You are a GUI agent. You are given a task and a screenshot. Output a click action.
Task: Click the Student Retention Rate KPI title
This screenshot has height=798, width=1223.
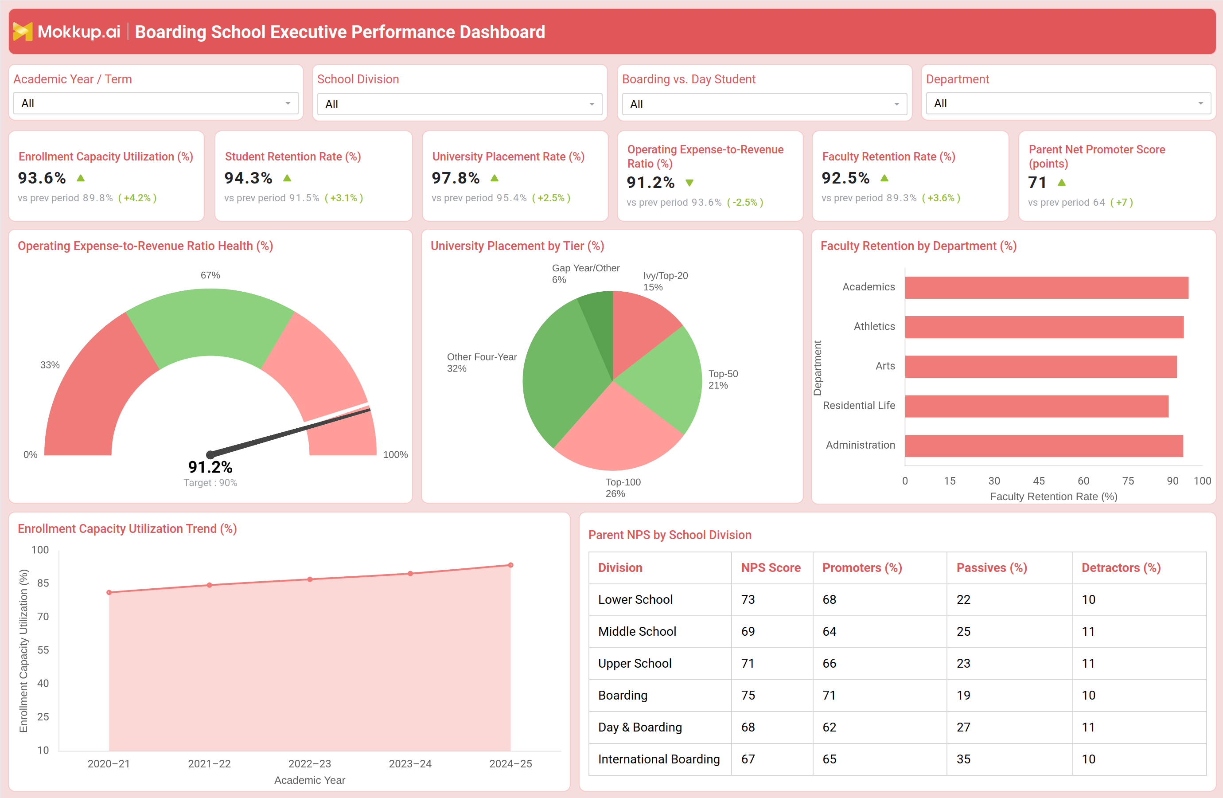point(293,156)
